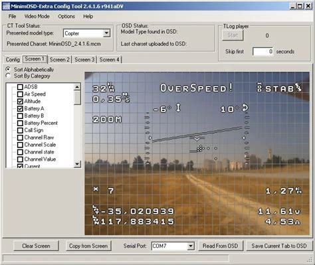Select Sort By Category radio button
This screenshot has height=265, width=315.
tap(9, 76)
